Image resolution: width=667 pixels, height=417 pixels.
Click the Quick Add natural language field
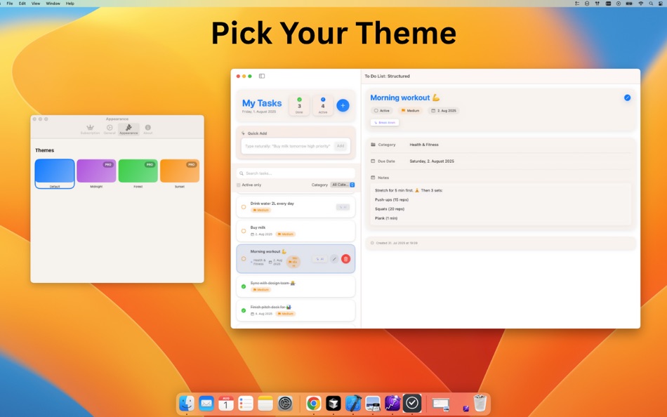(x=288, y=146)
